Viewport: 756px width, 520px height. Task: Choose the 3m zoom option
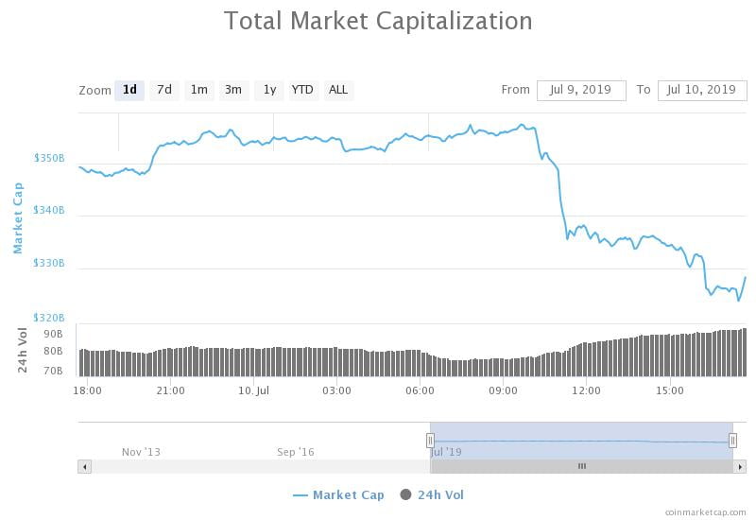[233, 90]
